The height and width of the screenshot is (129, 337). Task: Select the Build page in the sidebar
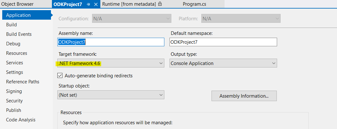point(11,25)
